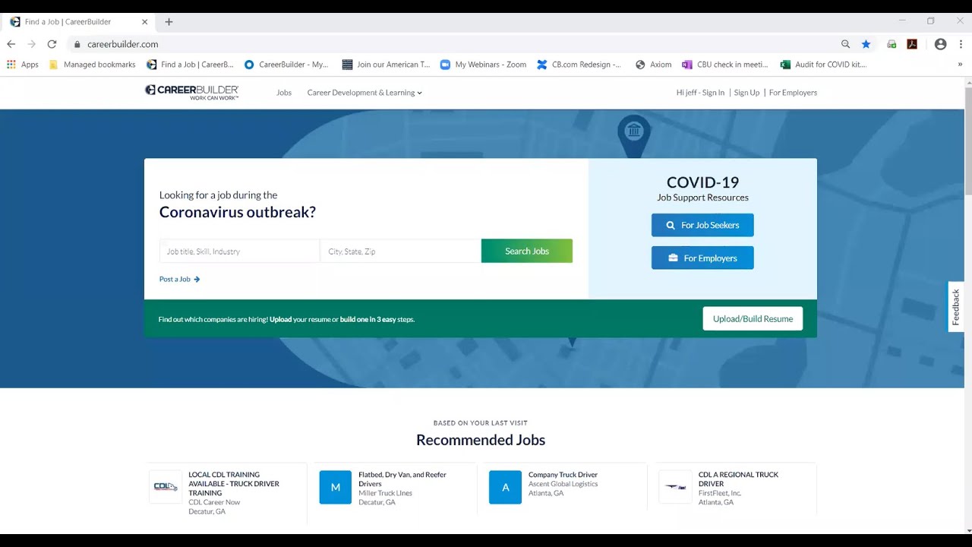Click the Upload/Build Resume button
Image resolution: width=972 pixels, height=547 pixels.
pyautogui.click(x=753, y=319)
